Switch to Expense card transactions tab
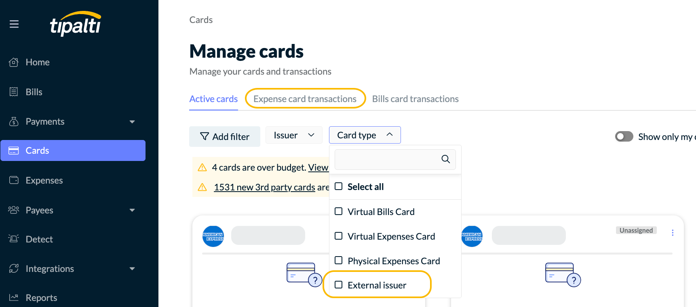This screenshot has width=696, height=307. (305, 99)
